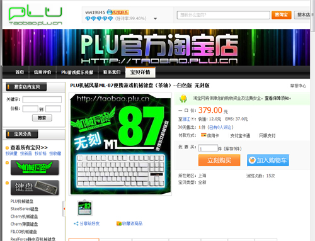The image size is (315, 241).
Task: Open the 首页 nav tab
Action: (x=20, y=72)
